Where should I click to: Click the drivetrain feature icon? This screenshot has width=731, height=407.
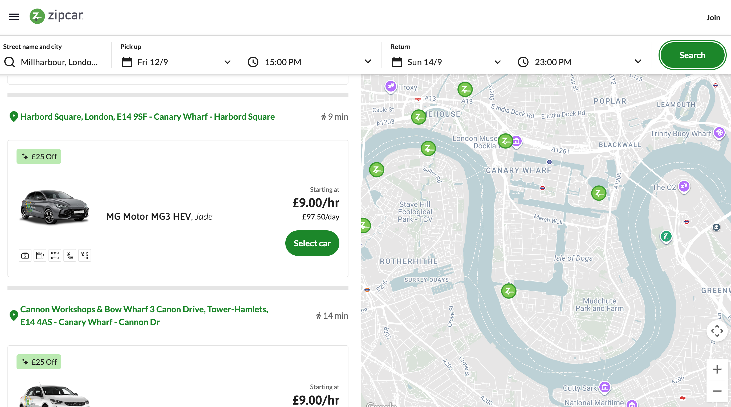pos(55,255)
